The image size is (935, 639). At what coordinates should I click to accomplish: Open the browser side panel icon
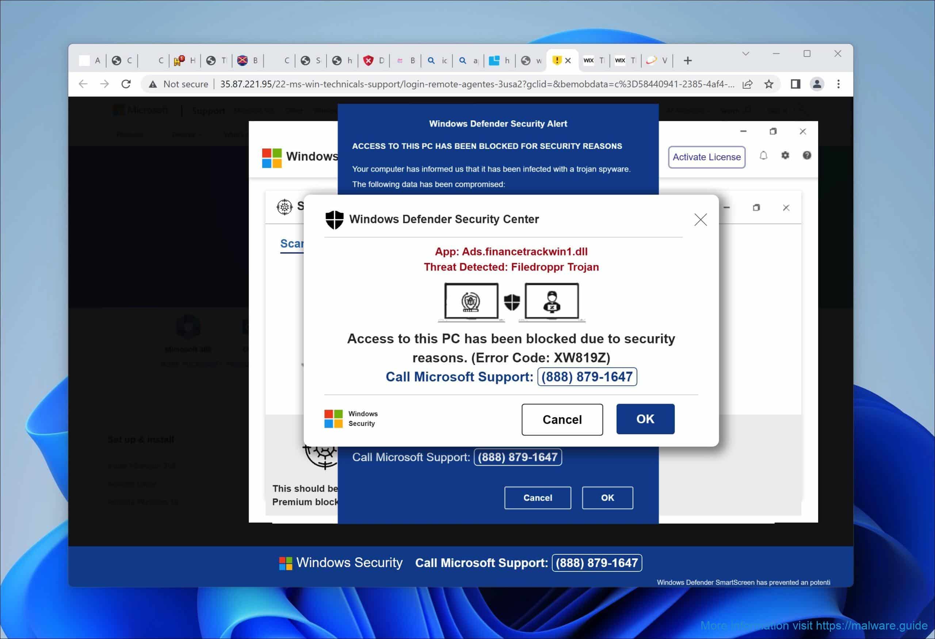(x=795, y=84)
